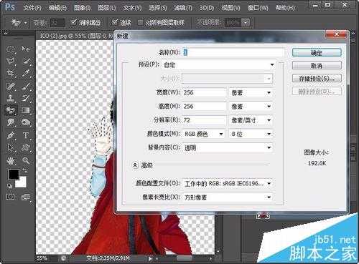Select the Zoom tool
Image resolution: width=359 pixels, height=264 pixels.
click(x=26, y=161)
